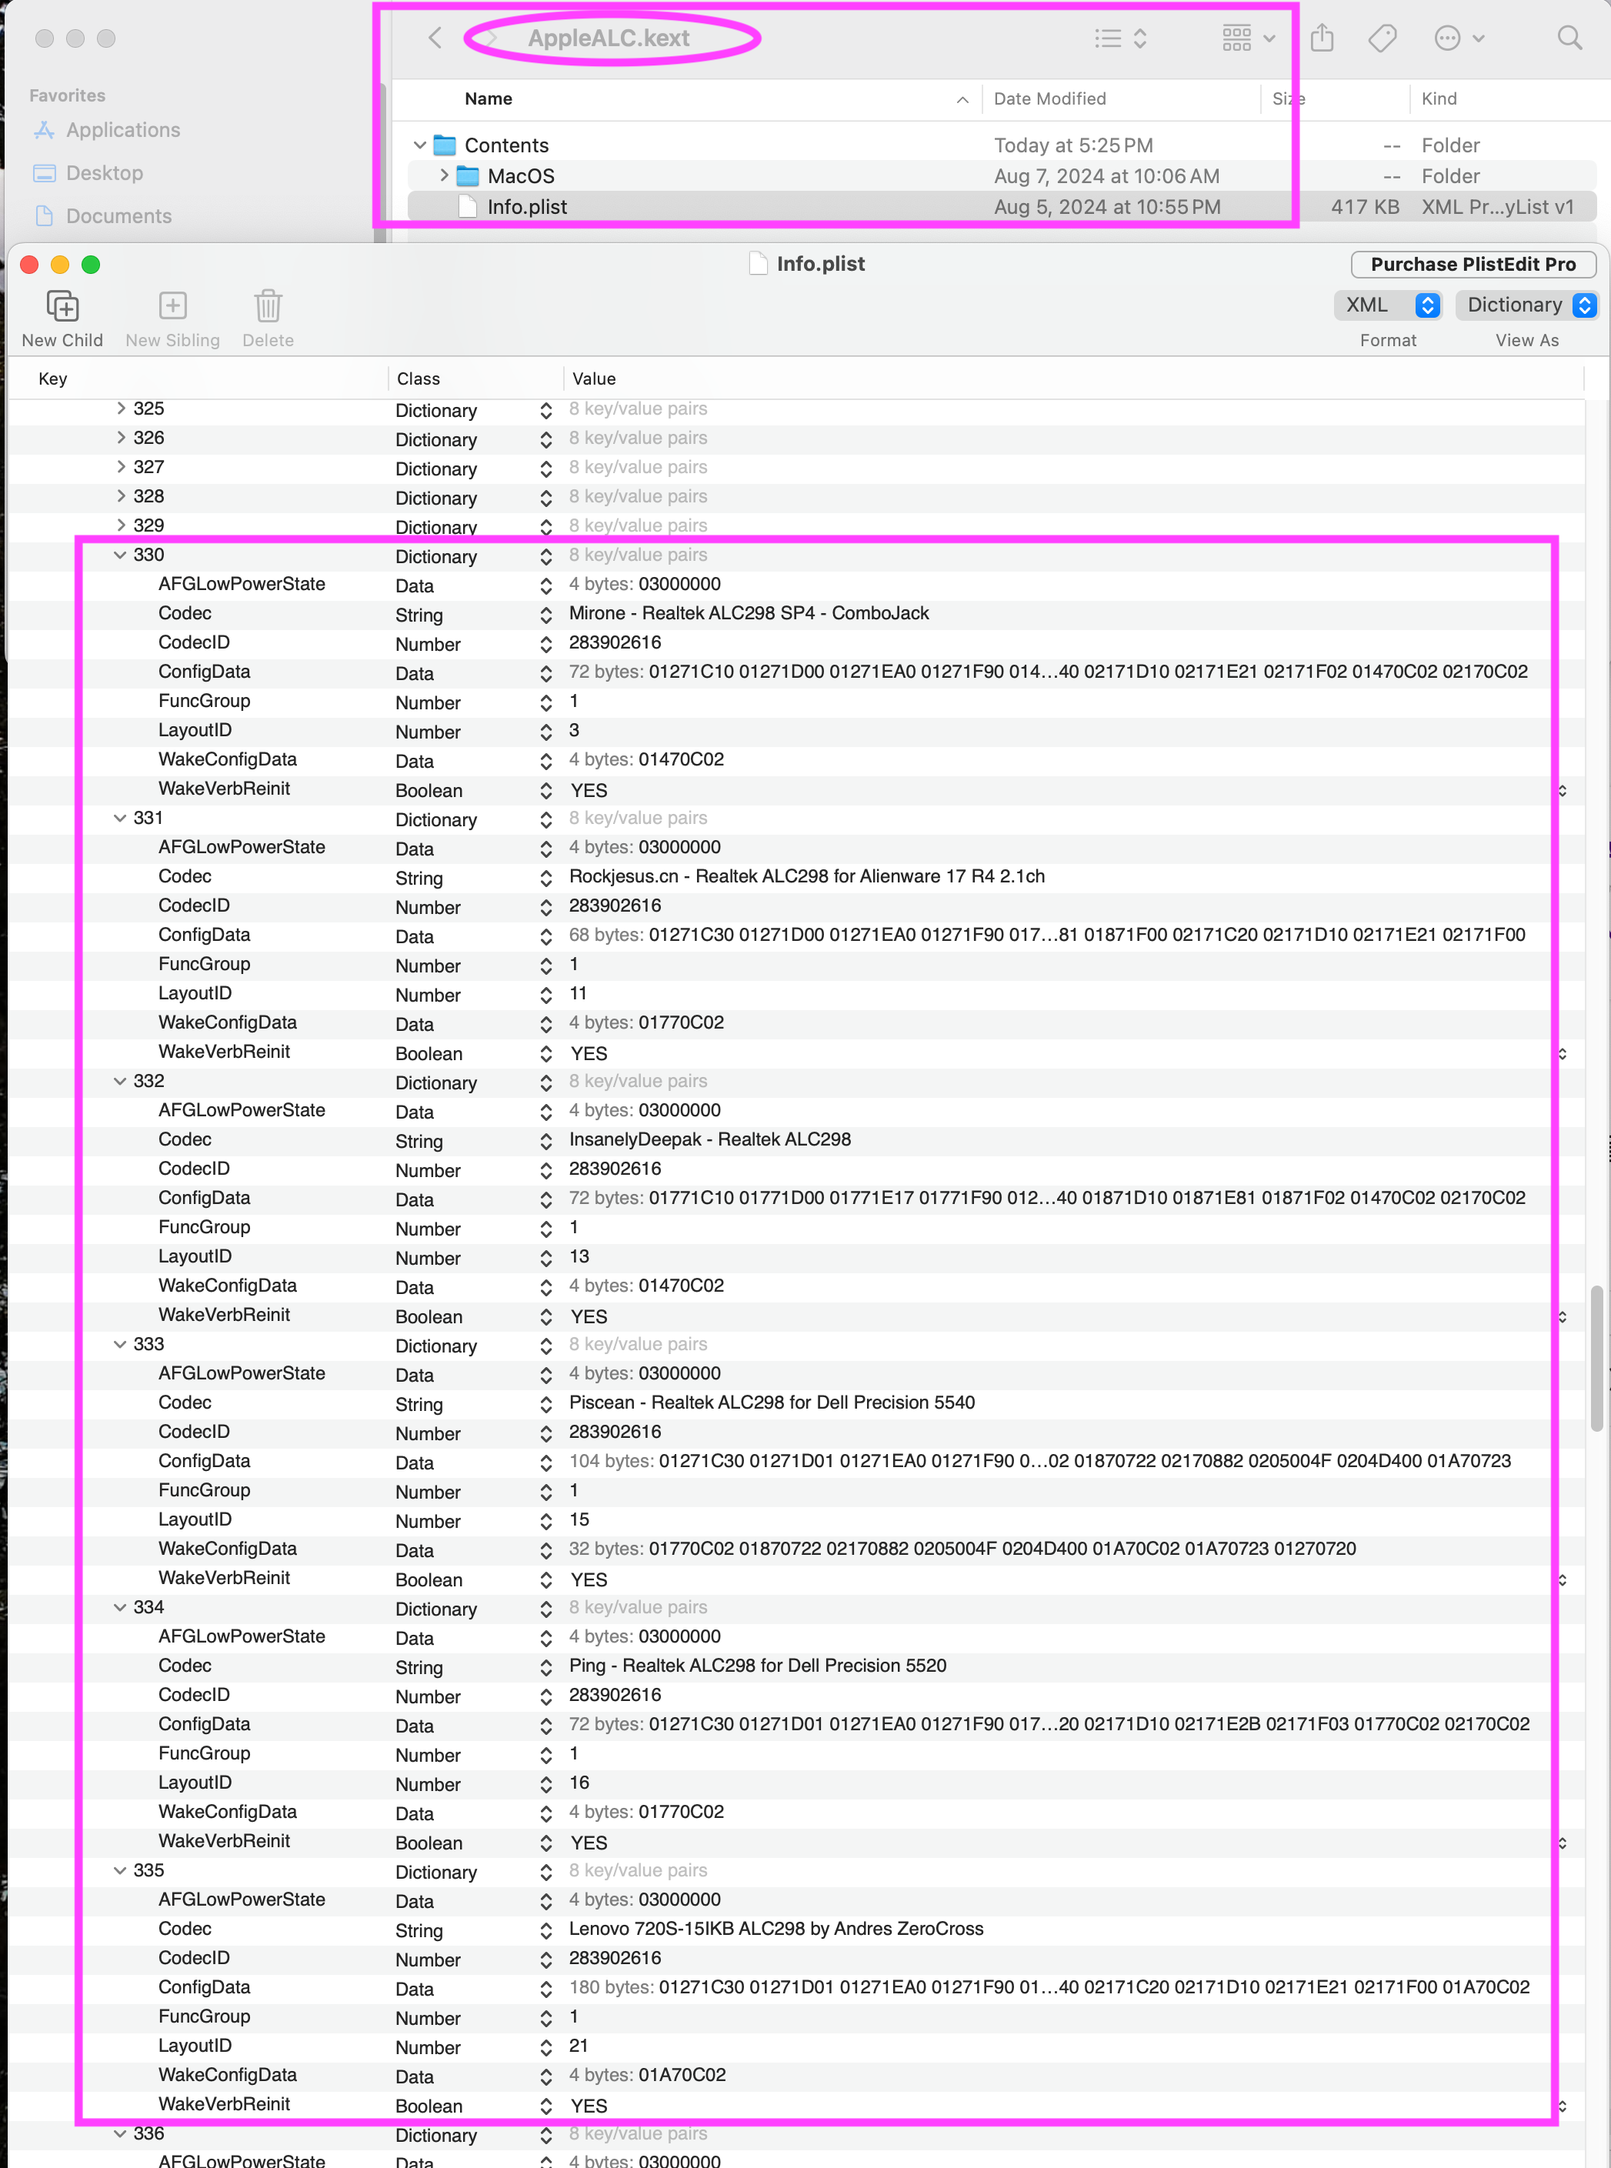Collapse dictionary entry 330
The height and width of the screenshot is (2168, 1611).
120,555
